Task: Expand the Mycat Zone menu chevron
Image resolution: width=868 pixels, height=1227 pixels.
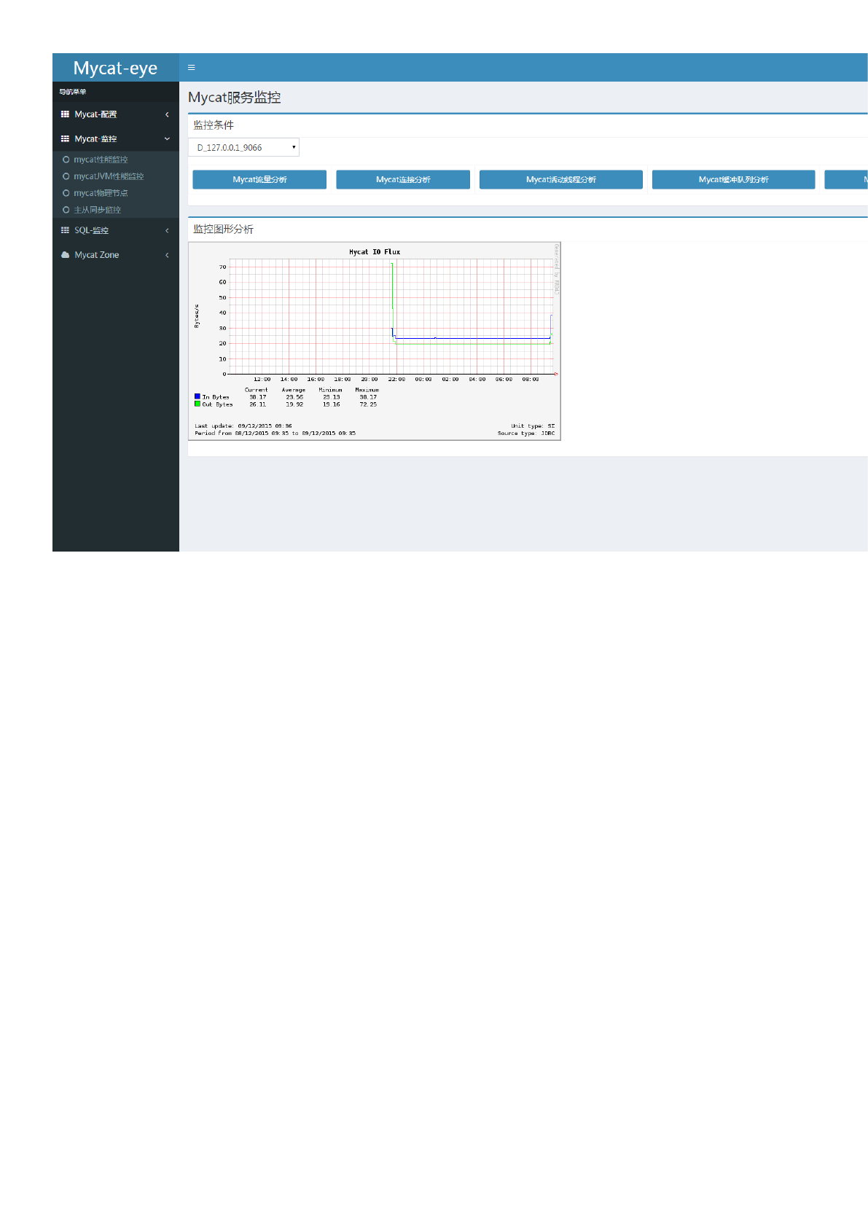Action: click(167, 255)
